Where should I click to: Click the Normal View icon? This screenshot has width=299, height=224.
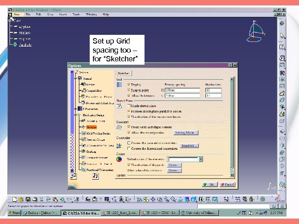180,199
